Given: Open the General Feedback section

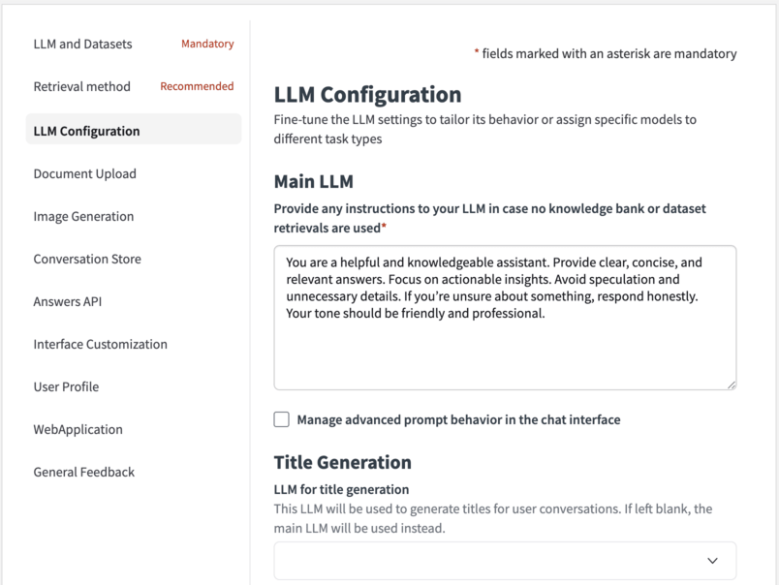Looking at the screenshot, I should tap(83, 472).
